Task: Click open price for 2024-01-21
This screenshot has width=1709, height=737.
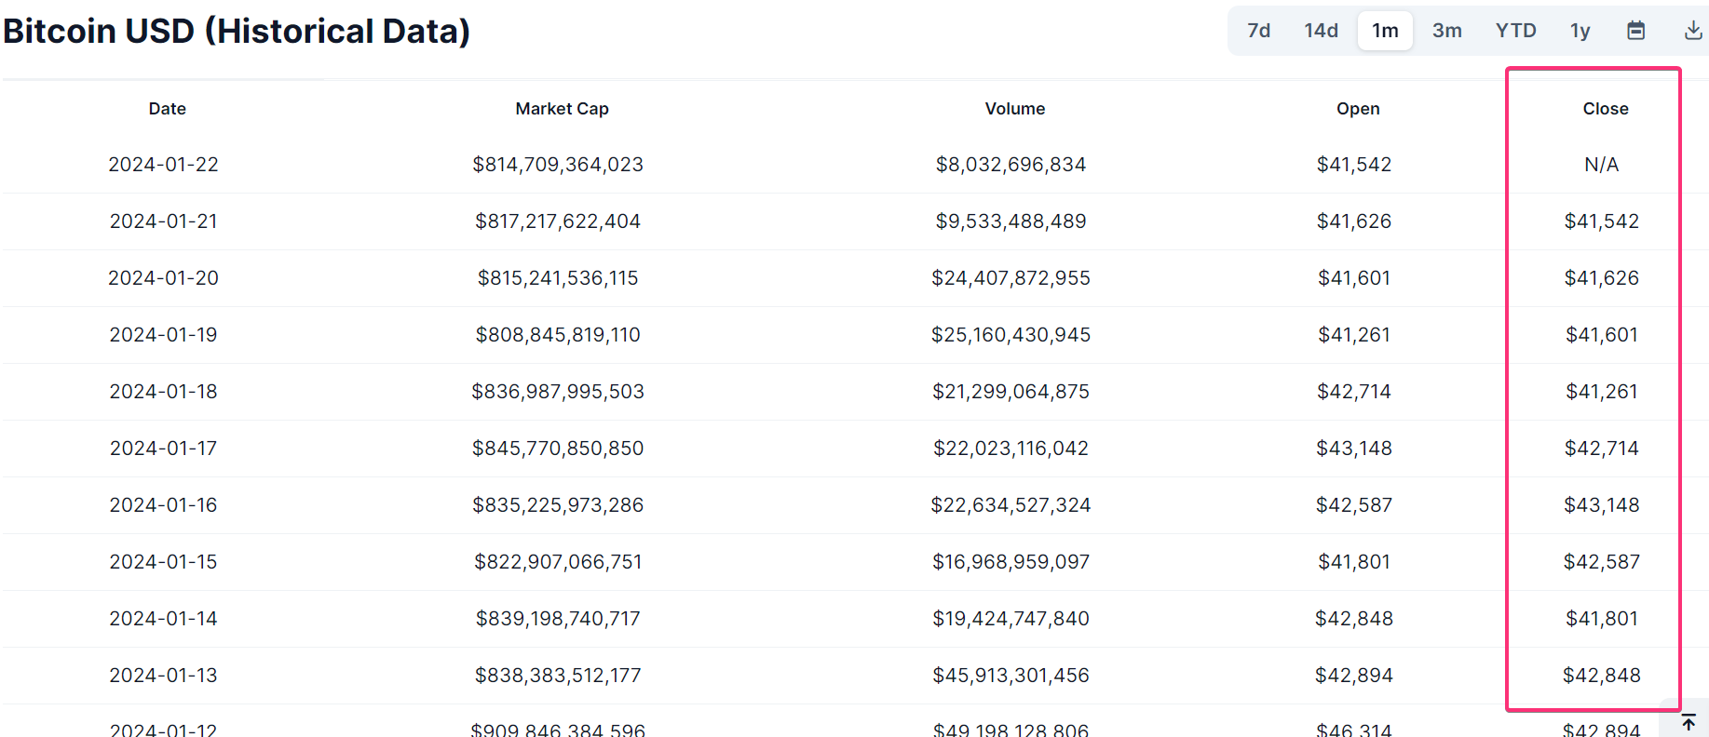Action: click(x=1354, y=221)
